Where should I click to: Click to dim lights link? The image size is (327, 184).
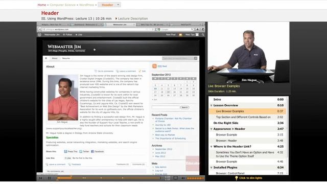pyautogui.click(x=250, y=178)
